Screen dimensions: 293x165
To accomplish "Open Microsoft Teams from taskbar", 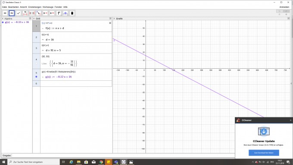I will [116, 162].
